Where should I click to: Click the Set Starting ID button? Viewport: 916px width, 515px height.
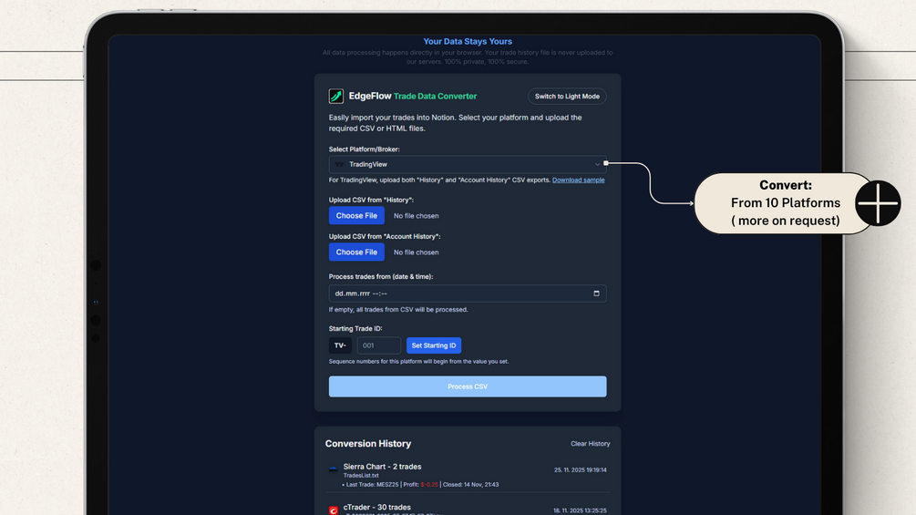point(434,345)
